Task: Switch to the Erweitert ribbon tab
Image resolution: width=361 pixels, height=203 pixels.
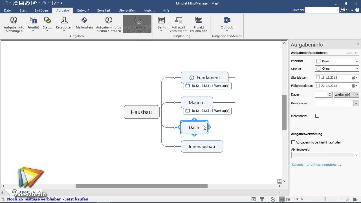Action: click(x=104, y=10)
